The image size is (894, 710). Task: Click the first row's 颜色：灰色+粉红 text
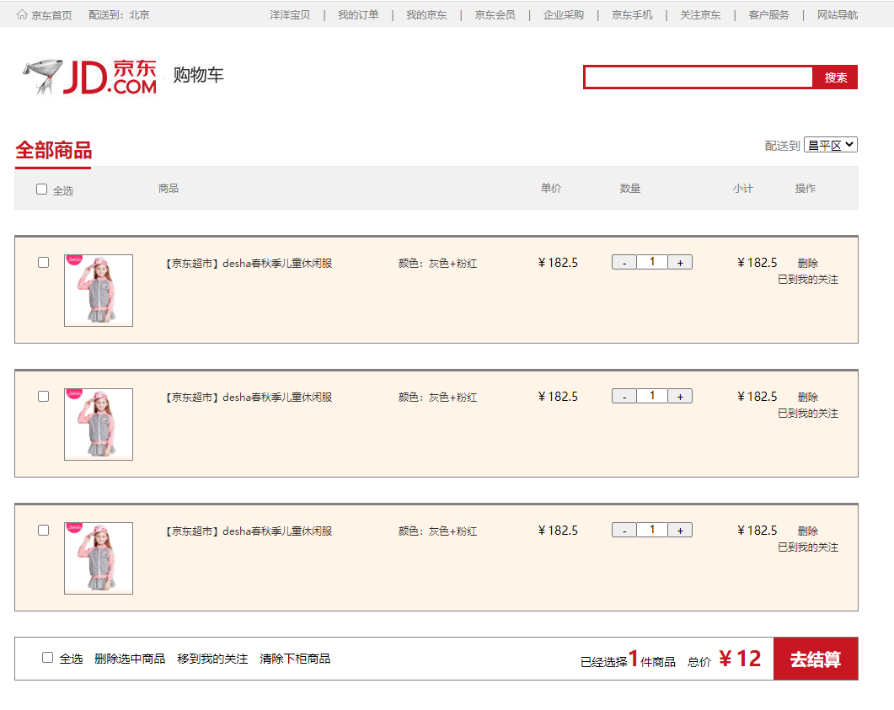click(437, 264)
